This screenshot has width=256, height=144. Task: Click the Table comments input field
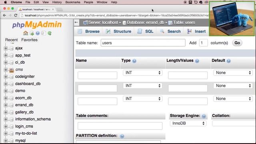(x=120, y=126)
